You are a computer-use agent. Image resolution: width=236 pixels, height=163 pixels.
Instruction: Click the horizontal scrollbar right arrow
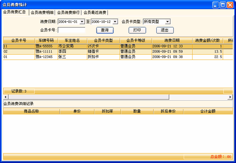pos(230,97)
